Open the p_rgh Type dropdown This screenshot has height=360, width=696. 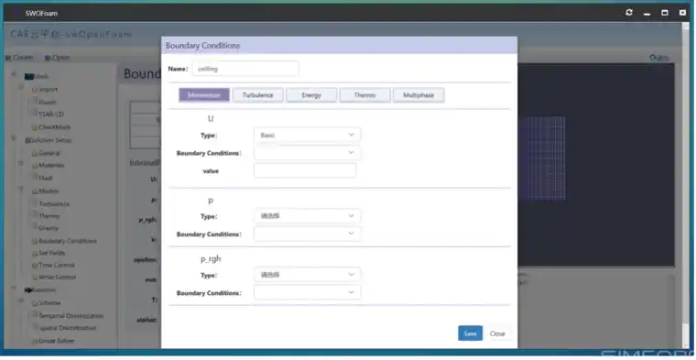pyautogui.click(x=307, y=275)
